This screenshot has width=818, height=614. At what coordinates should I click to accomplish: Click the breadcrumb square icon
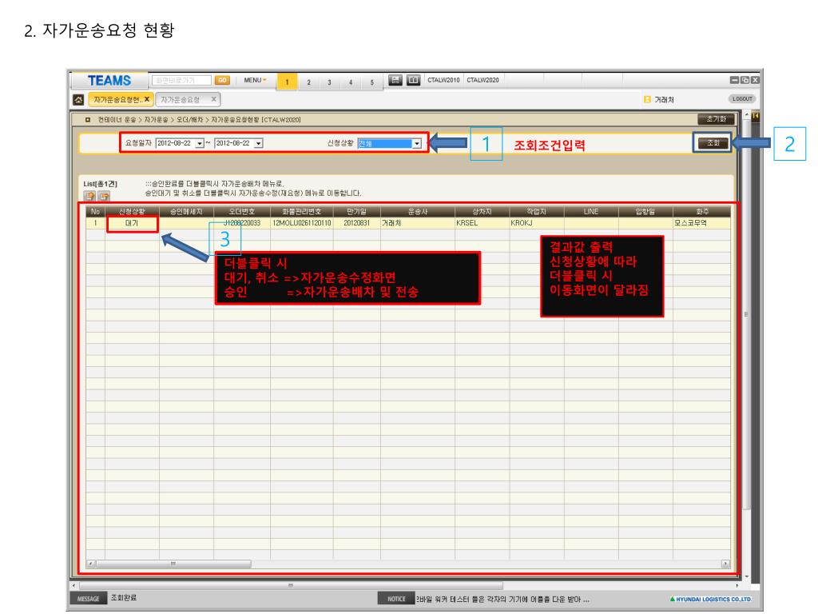click(88, 120)
